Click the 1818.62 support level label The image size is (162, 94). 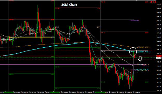pyautogui.click(x=11, y=74)
